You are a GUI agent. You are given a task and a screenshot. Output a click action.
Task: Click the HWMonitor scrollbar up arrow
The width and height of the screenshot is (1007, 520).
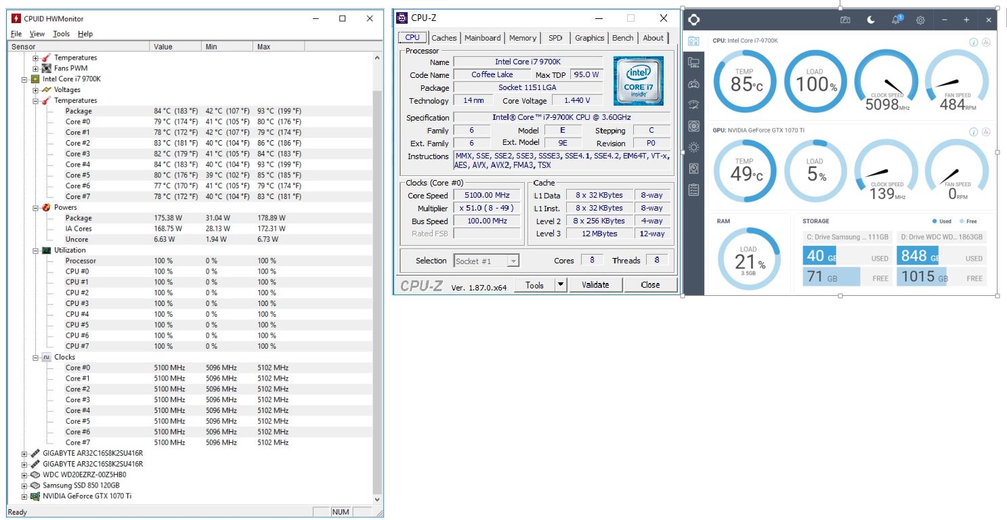pyautogui.click(x=378, y=58)
